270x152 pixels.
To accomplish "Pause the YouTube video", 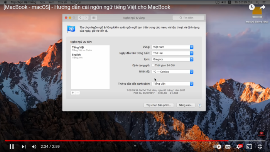I will pos(12,147).
